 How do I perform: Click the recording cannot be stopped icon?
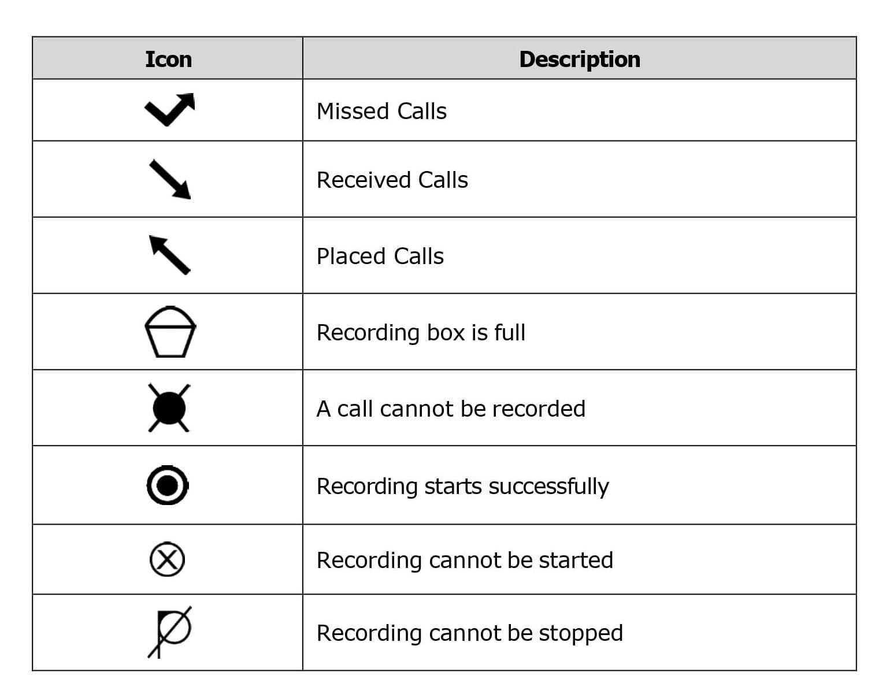[170, 632]
